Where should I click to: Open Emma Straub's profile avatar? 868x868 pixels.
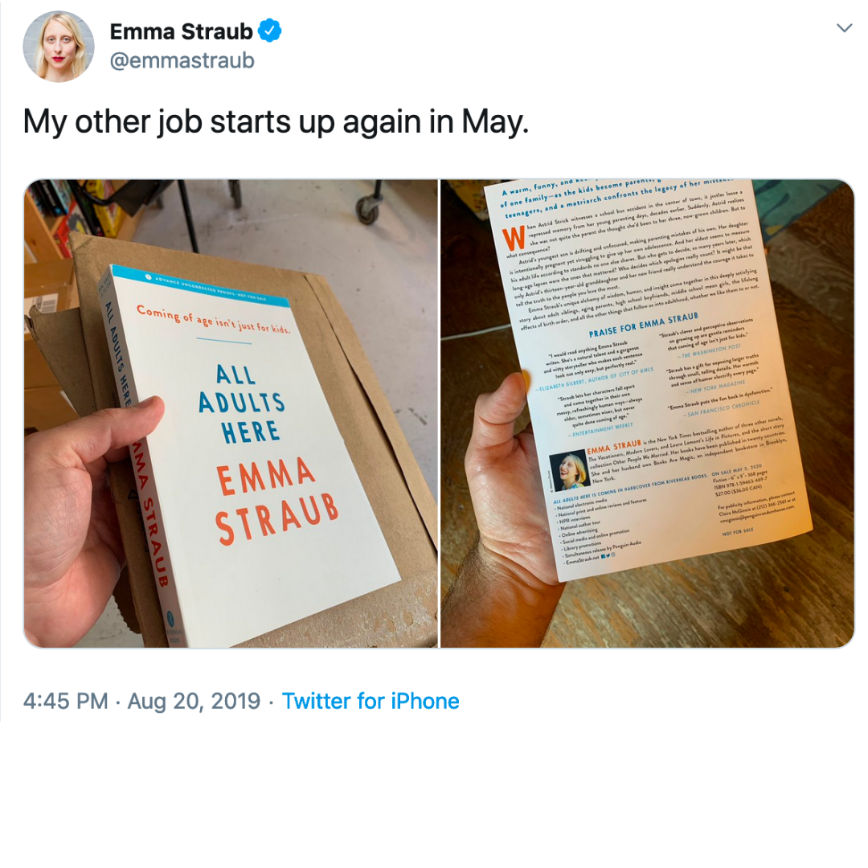coord(58,47)
